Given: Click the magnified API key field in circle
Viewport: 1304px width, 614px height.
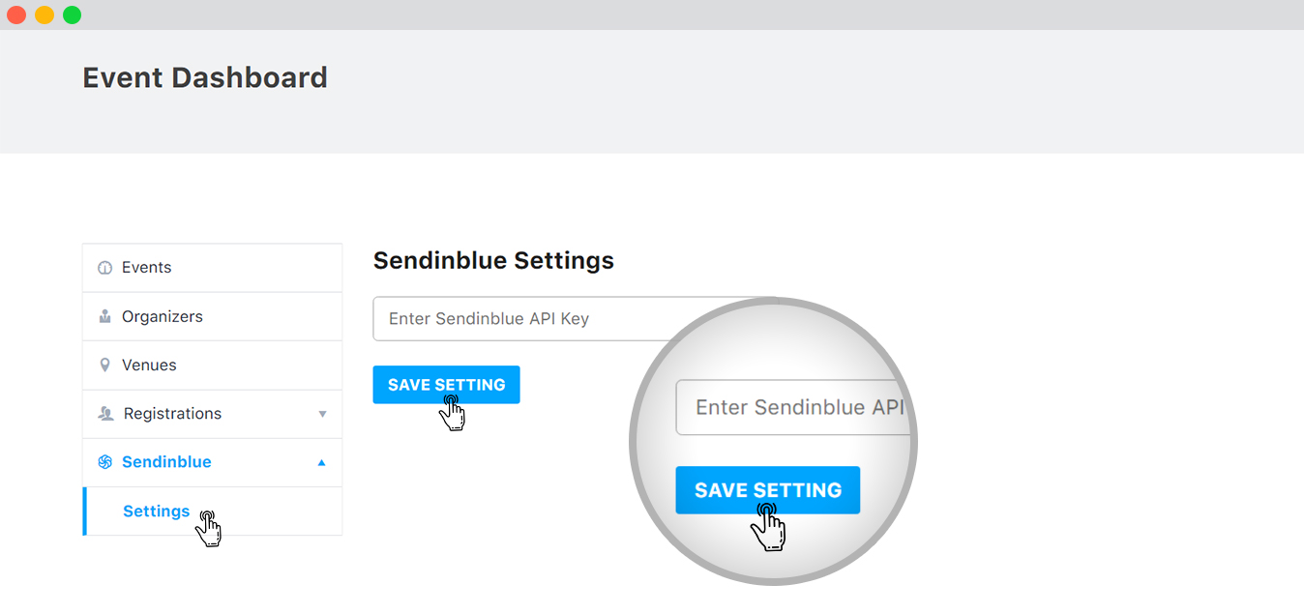Looking at the screenshot, I should coord(793,407).
